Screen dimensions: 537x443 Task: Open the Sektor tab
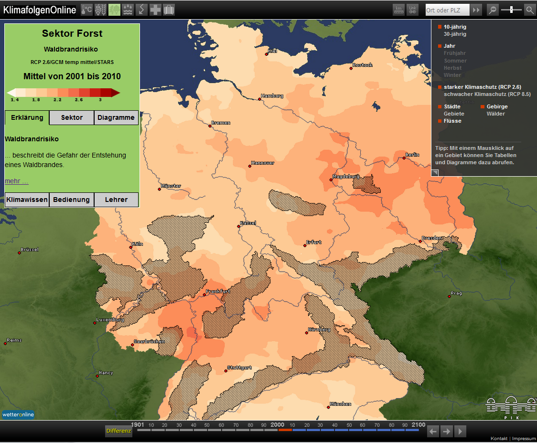[72, 117]
